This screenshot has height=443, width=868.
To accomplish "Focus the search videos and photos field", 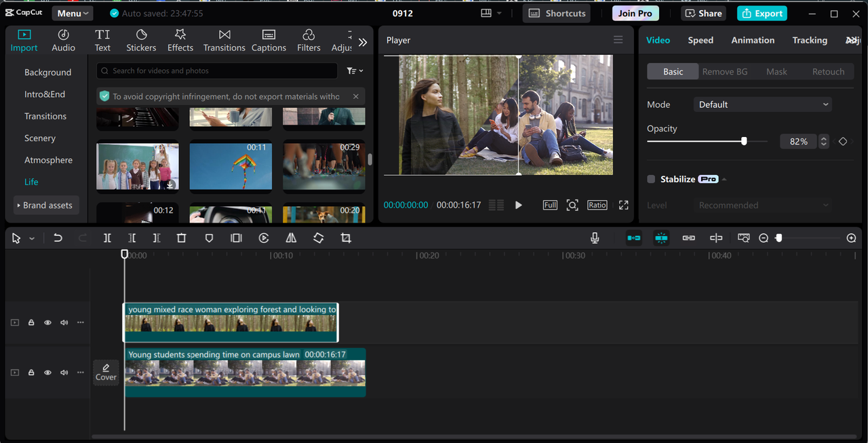I will (217, 71).
